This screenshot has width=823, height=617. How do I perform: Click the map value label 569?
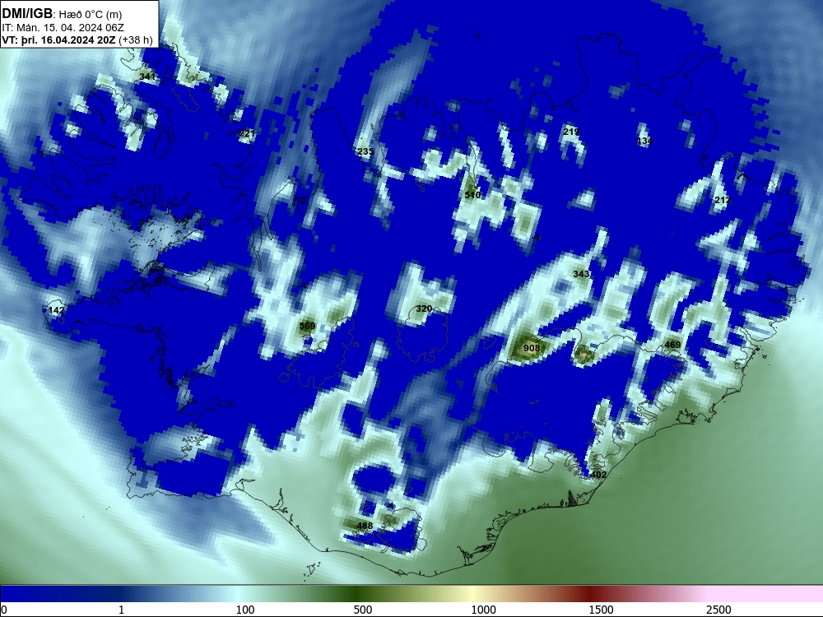coord(307,326)
